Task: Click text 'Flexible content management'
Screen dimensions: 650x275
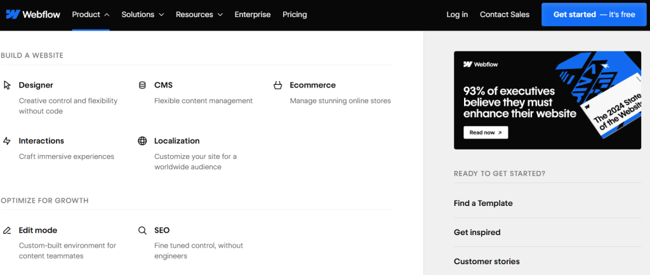Action: (204, 101)
